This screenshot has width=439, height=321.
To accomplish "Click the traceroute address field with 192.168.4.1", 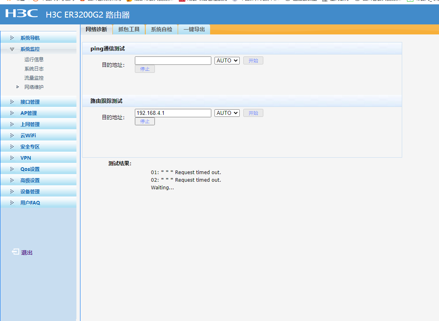I will pyautogui.click(x=173, y=113).
